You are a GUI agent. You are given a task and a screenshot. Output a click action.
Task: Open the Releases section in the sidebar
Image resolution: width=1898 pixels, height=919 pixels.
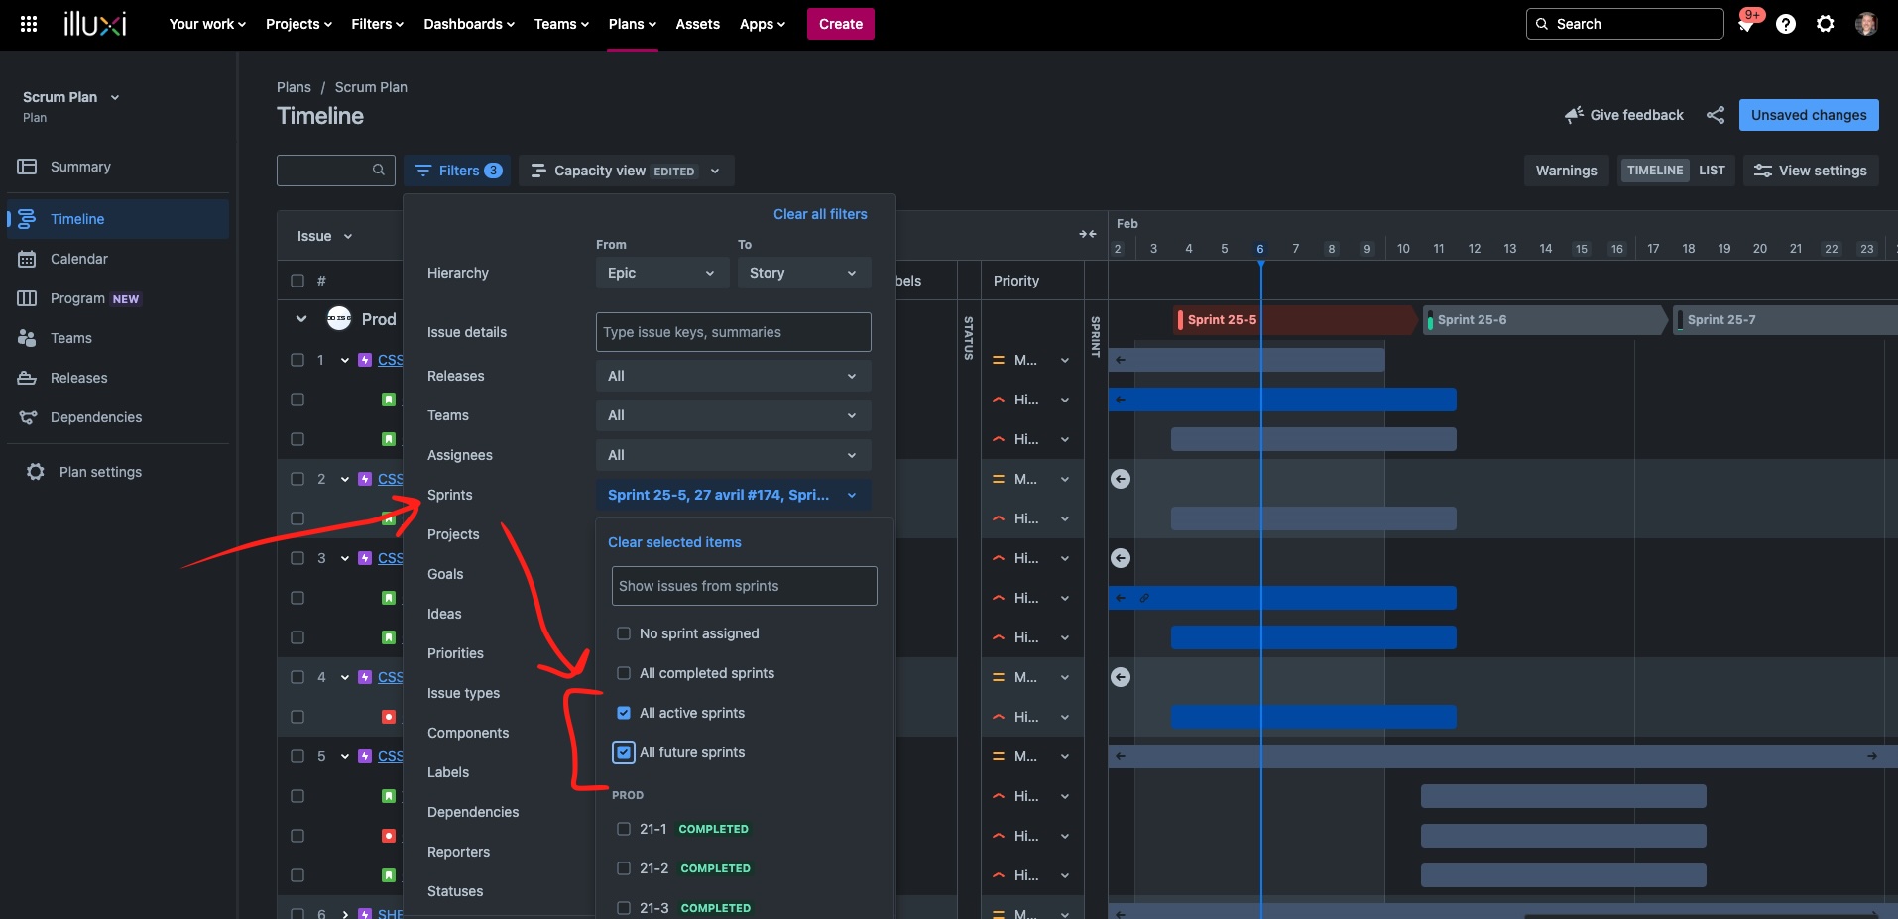(77, 378)
